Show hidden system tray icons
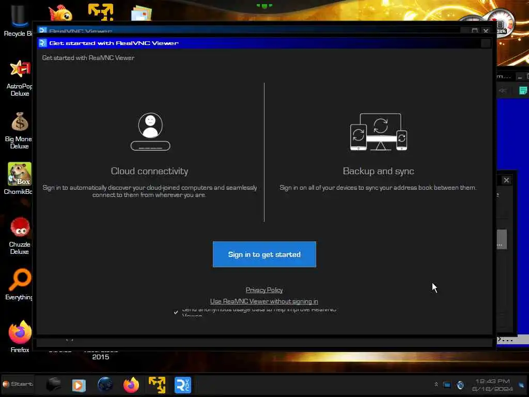Image resolution: width=529 pixels, height=397 pixels. pos(436,385)
